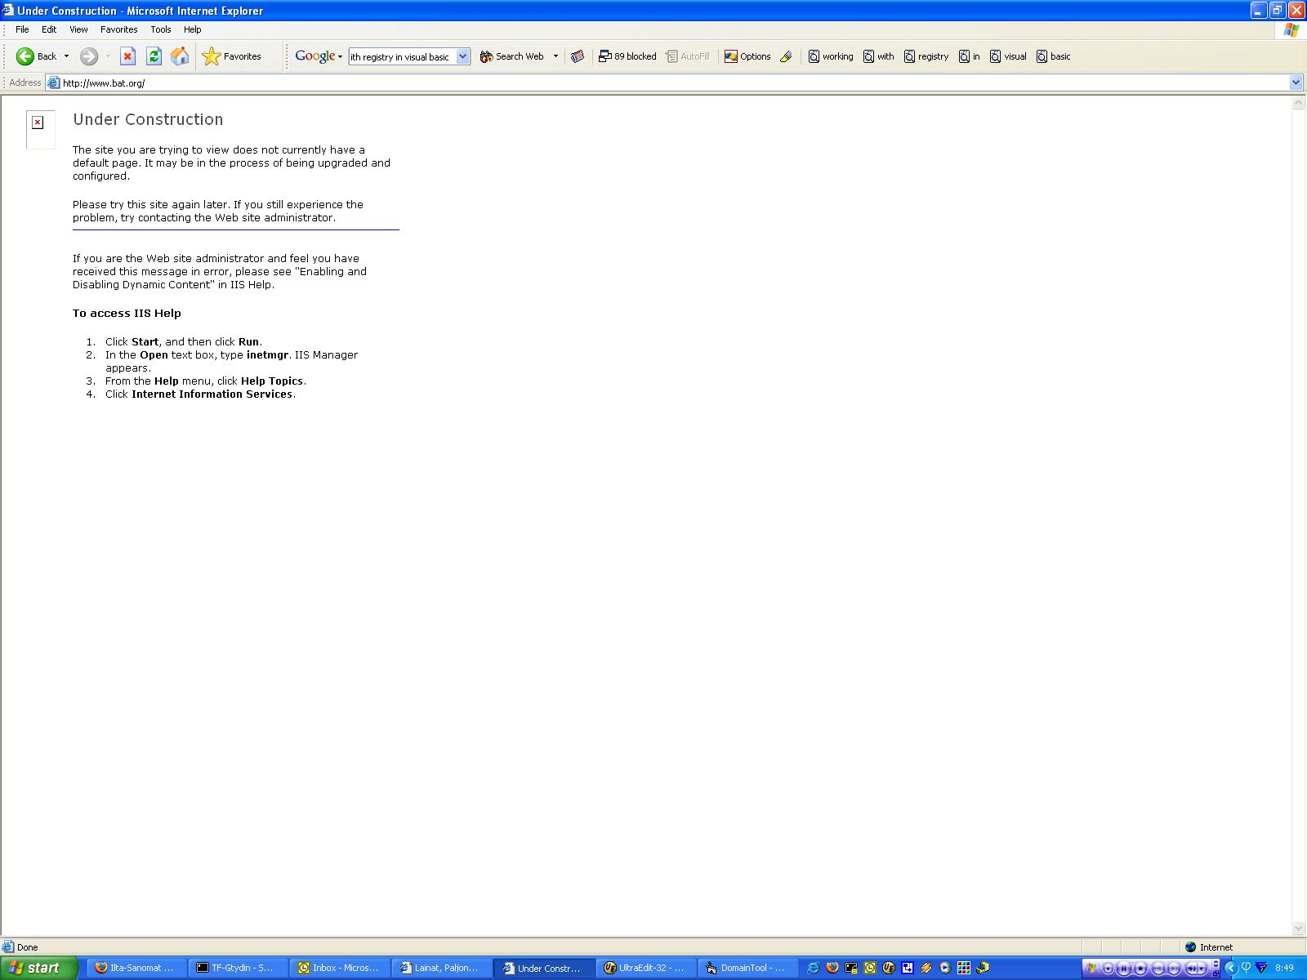Image resolution: width=1307 pixels, height=980 pixels.
Task: Click the Search Web button
Action: [512, 56]
